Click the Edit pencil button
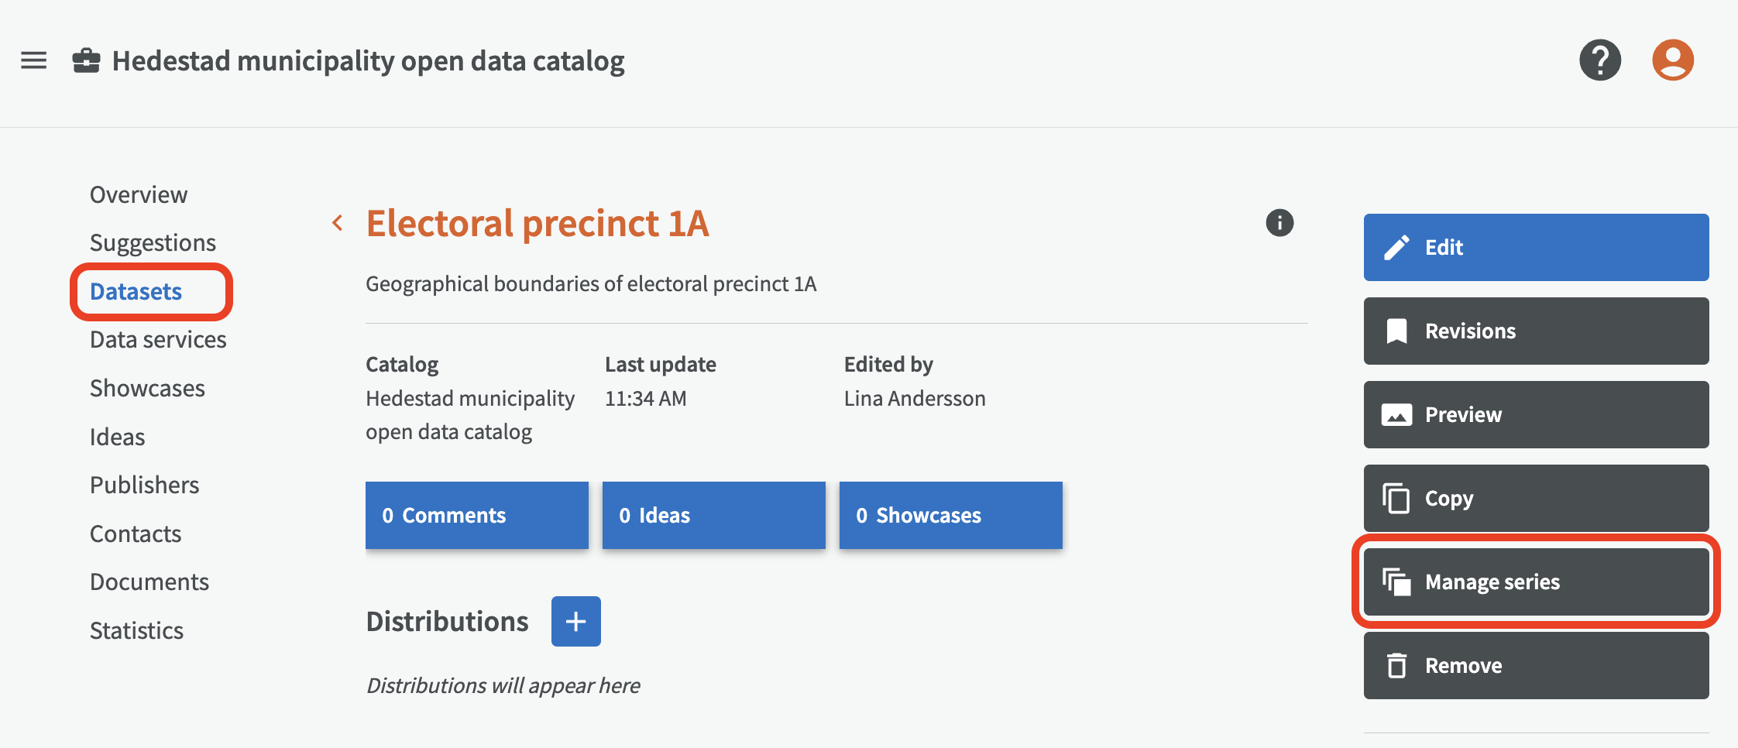Image resolution: width=1738 pixels, height=748 pixels. [x=1536, y=247]
